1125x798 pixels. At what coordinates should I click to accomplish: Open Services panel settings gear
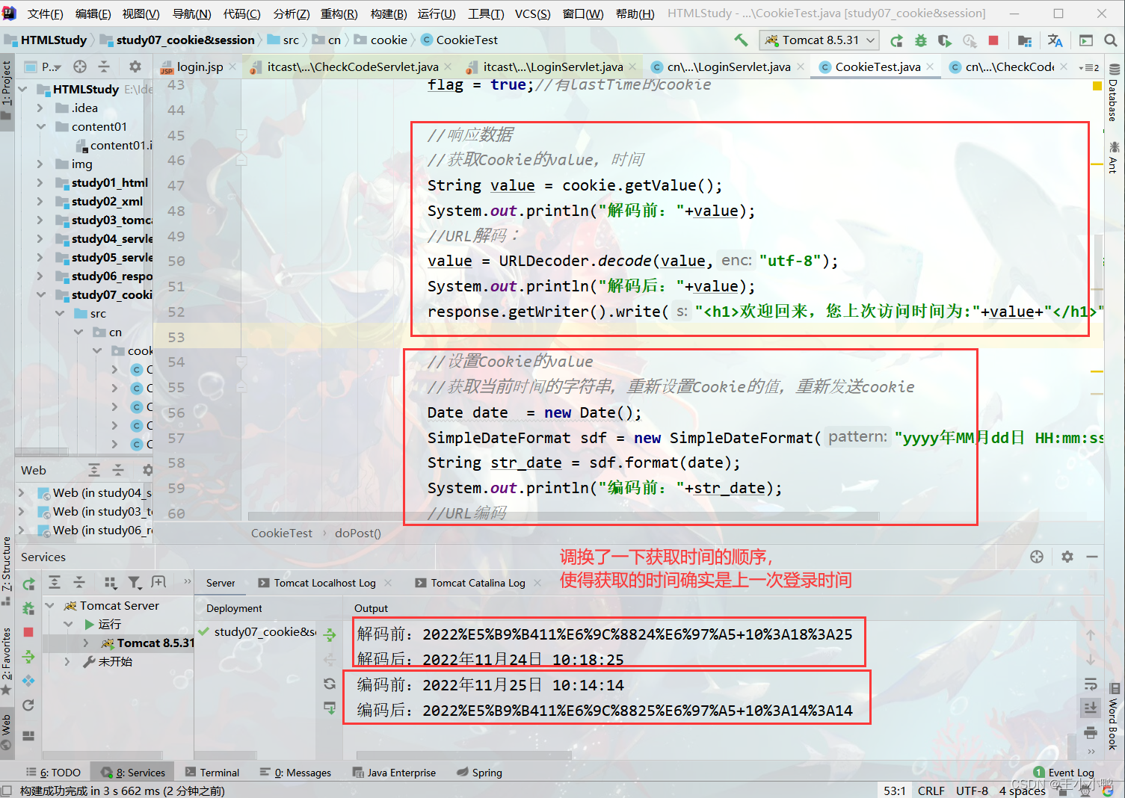pos(1067,557)
